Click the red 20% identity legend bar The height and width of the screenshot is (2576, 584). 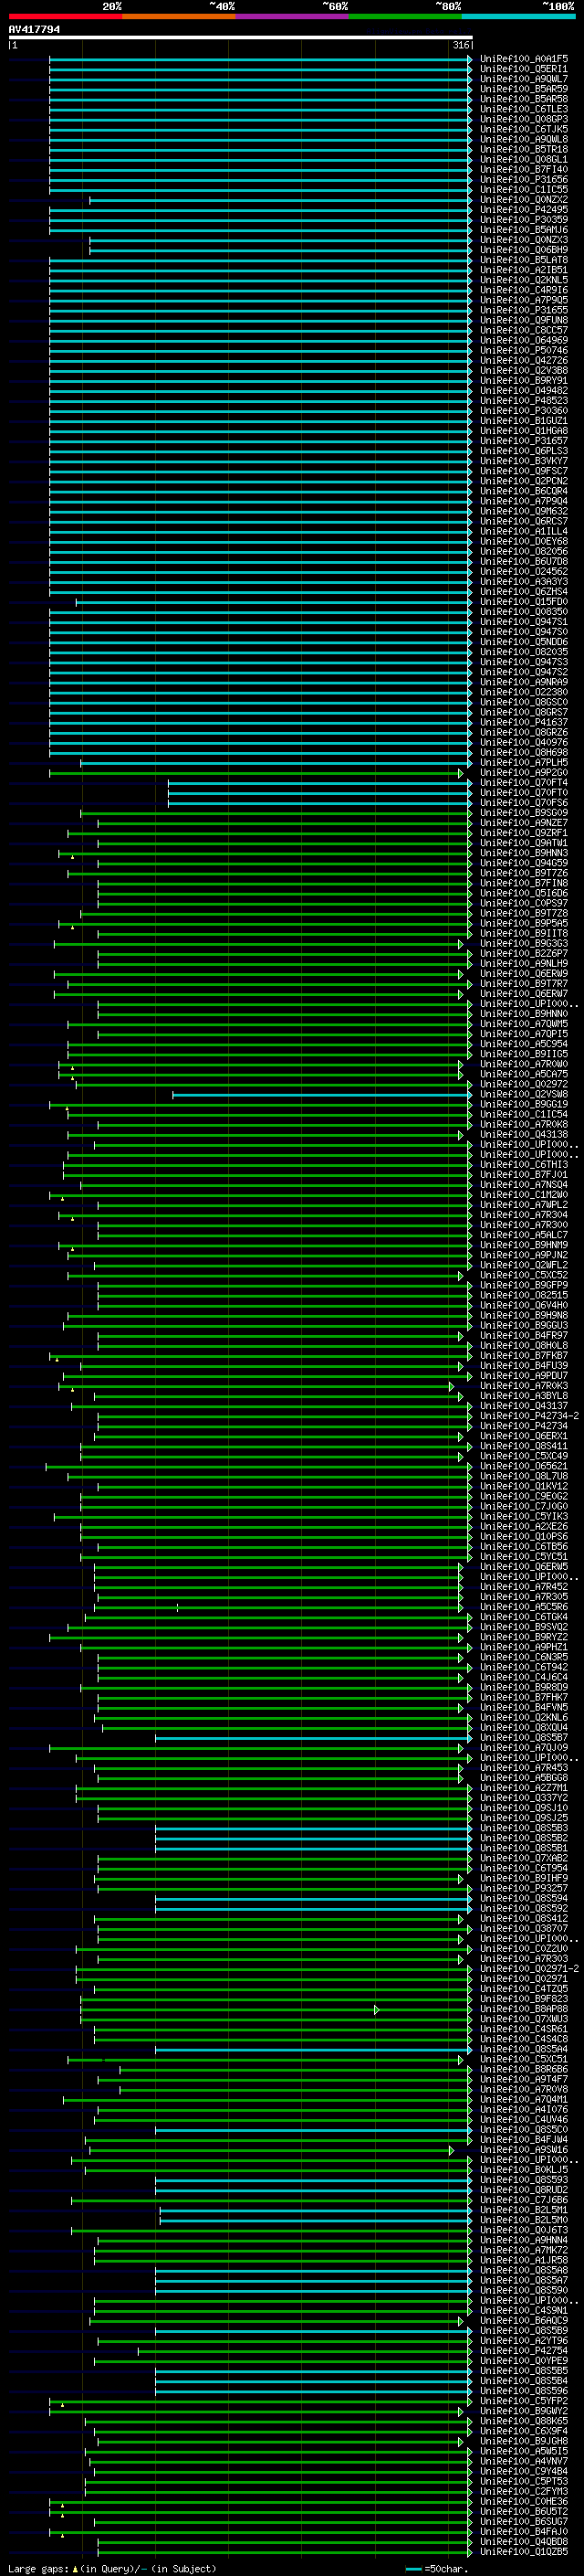(x=65, y=17)
